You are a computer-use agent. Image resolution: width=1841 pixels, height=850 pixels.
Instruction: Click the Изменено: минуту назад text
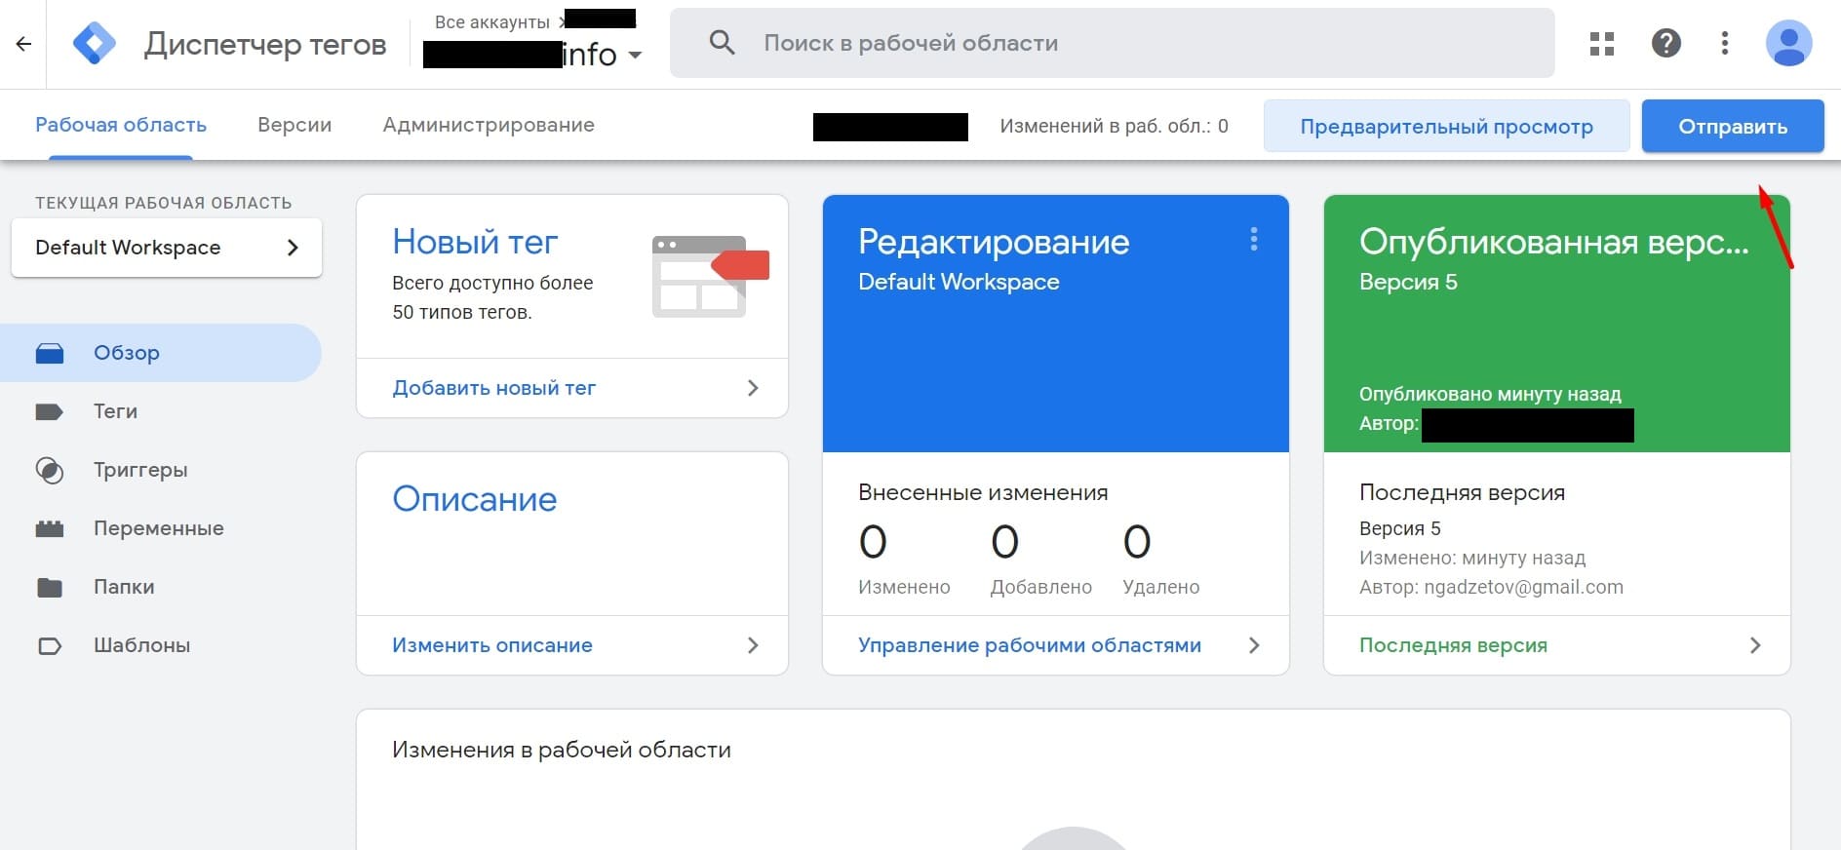pyautogui.click(x=1472, y=558)
